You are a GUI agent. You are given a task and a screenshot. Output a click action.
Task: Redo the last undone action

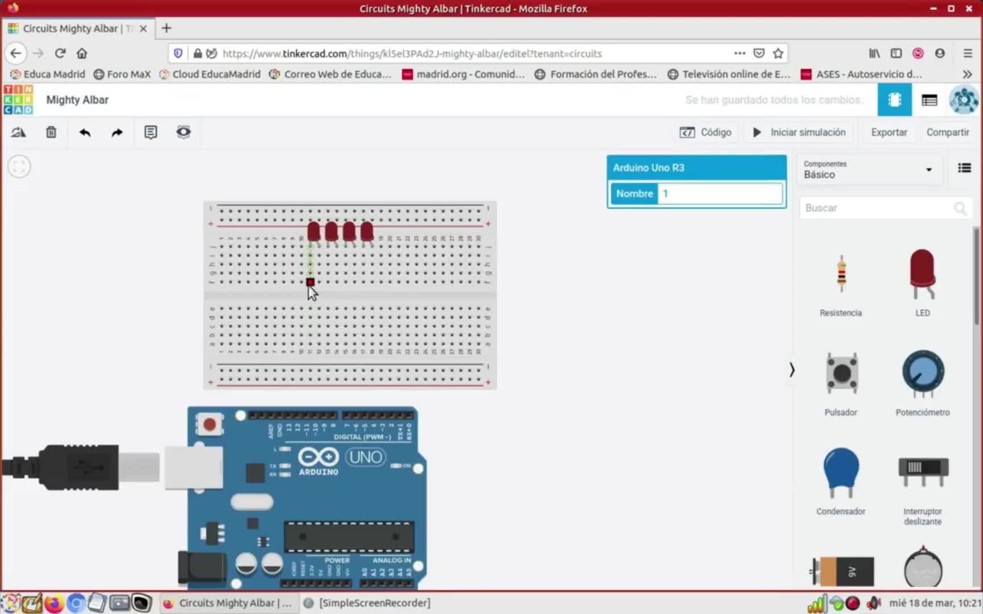pyautogui.click(x=117, y=132)
